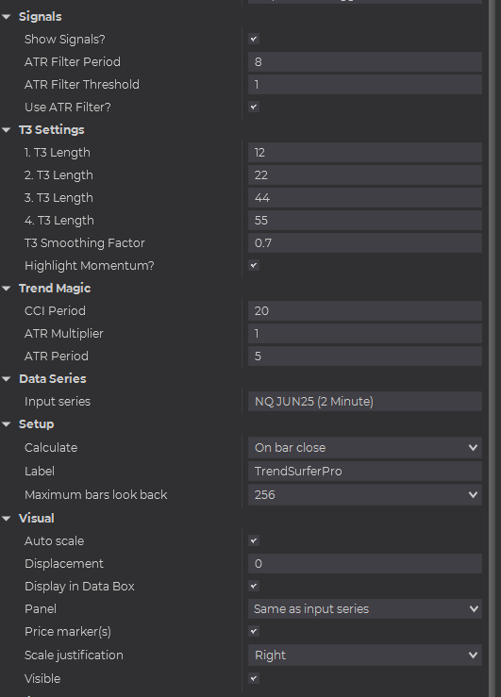
Task: Collapse the Visual section arrow
Action: [7, 519]
